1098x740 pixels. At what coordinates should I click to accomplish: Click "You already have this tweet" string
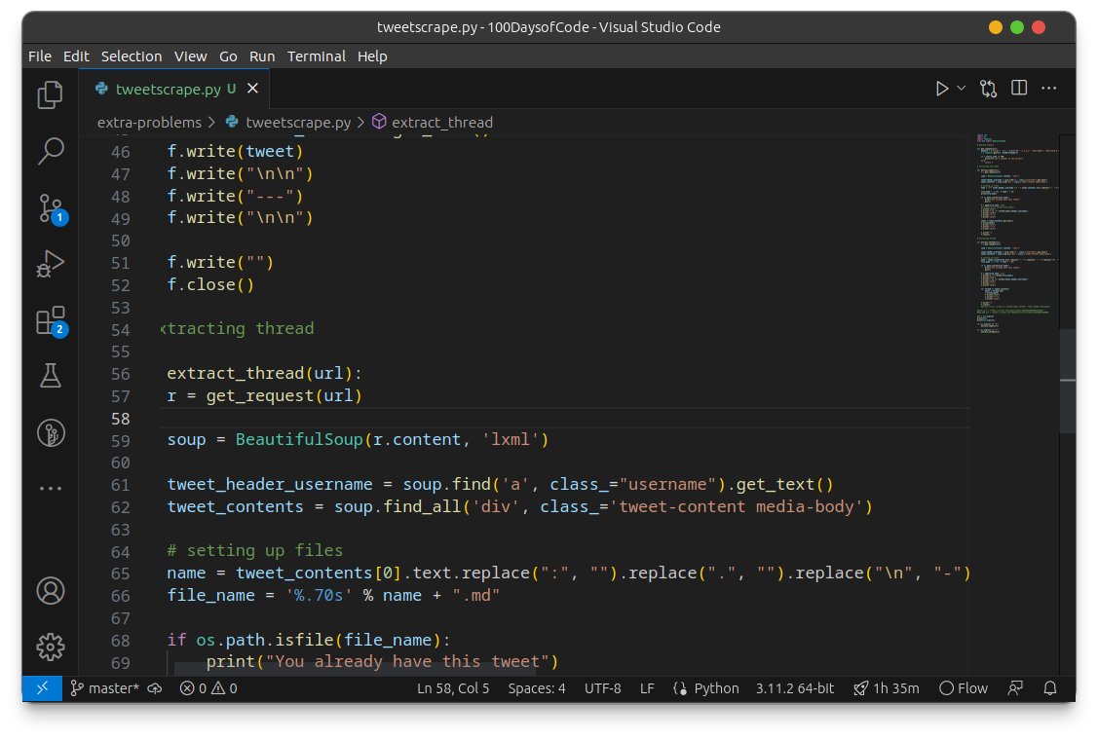tap(407, 661)
